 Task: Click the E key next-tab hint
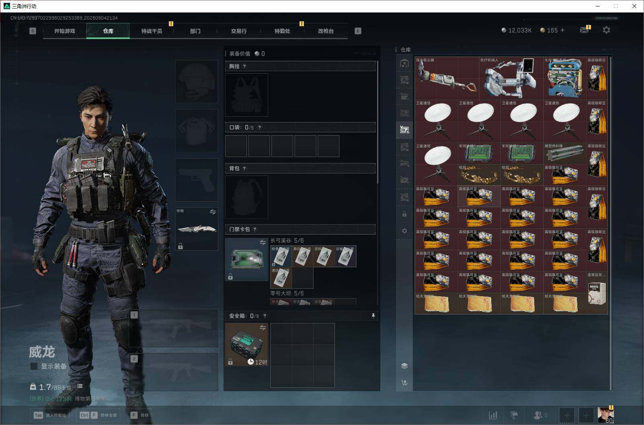[358, 31]
